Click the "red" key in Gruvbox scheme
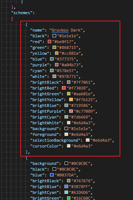This screenshot has width=133, height=200. tap(36, 42)
